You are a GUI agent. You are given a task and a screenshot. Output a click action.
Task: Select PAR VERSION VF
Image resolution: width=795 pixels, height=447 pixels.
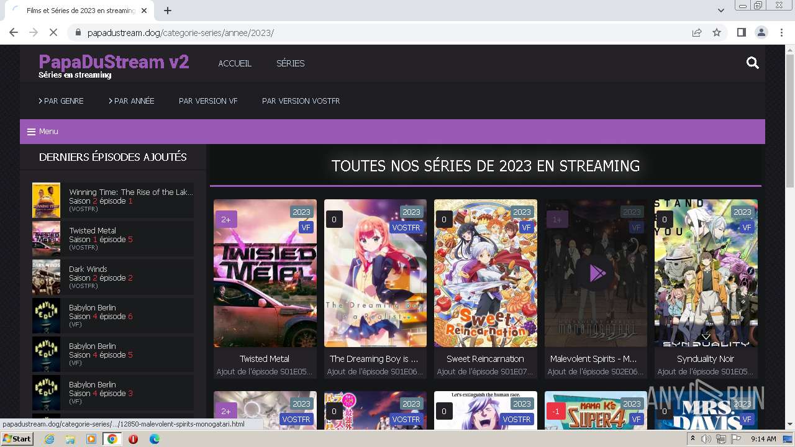click(208, 101)
